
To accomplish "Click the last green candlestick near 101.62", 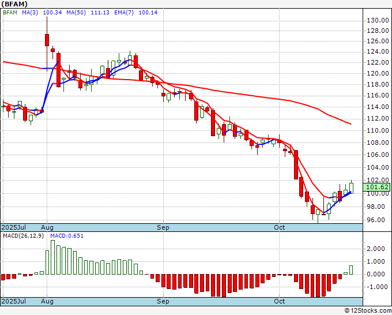I will (351, 188).
